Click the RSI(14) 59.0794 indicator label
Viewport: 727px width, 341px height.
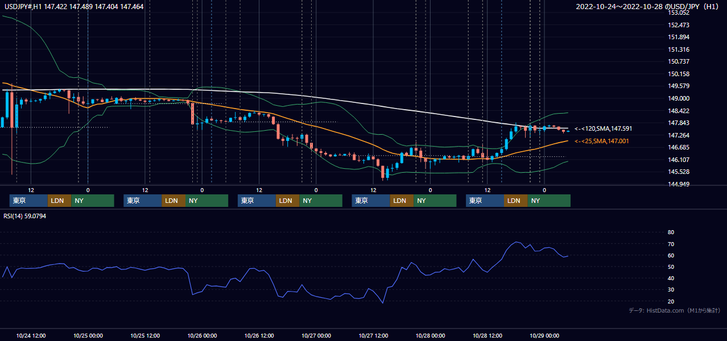pos(25,215)
